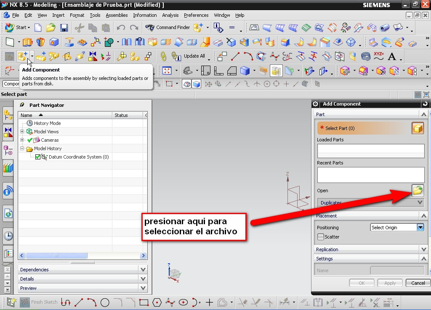Expand the Model Views tree node

(x=22, y=132)
